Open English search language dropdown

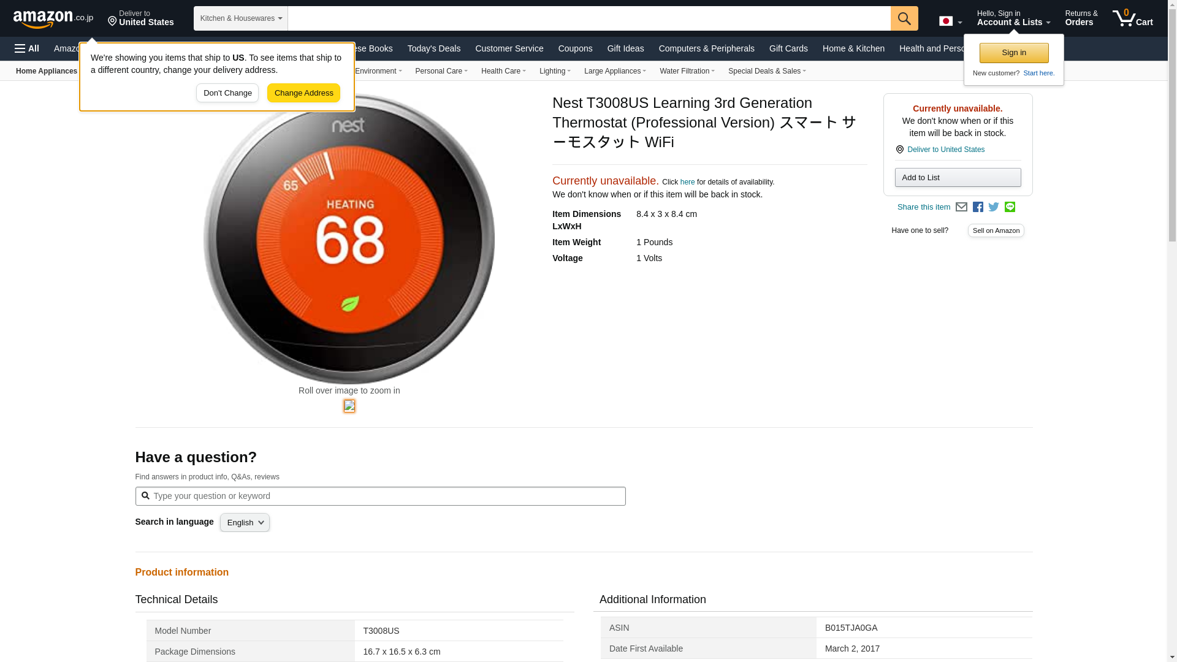click(x=245, y=523)
